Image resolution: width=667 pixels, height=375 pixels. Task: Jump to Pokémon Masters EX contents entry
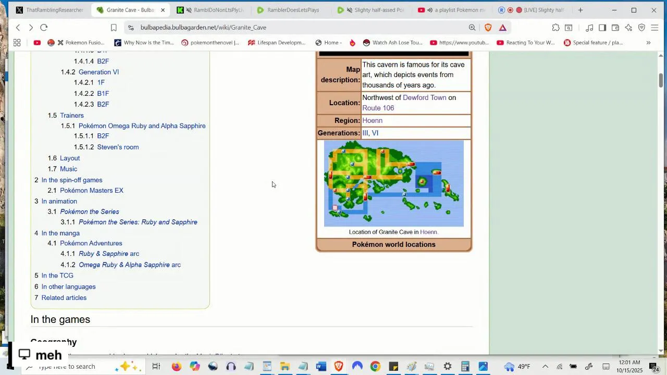click(92, 190)
